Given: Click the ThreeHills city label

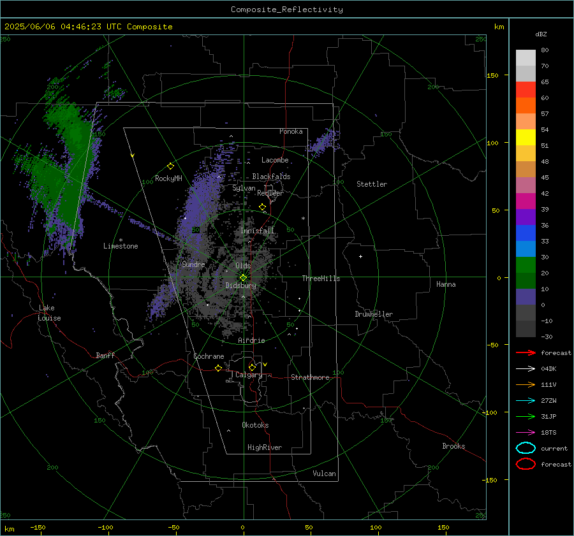Looking at the screenshot, I should [x=321, y=279].
